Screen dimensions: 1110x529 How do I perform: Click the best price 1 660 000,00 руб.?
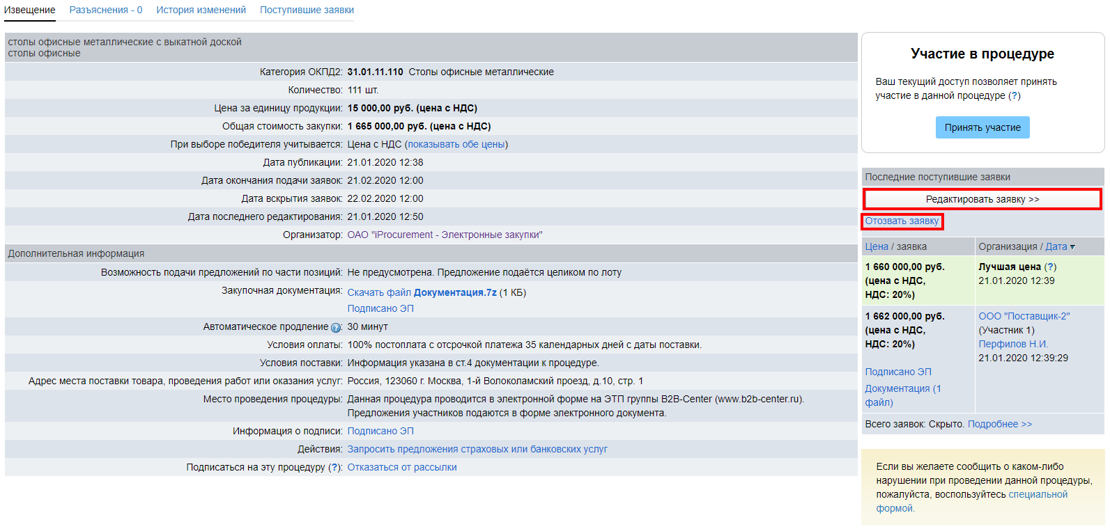[904, 267]
